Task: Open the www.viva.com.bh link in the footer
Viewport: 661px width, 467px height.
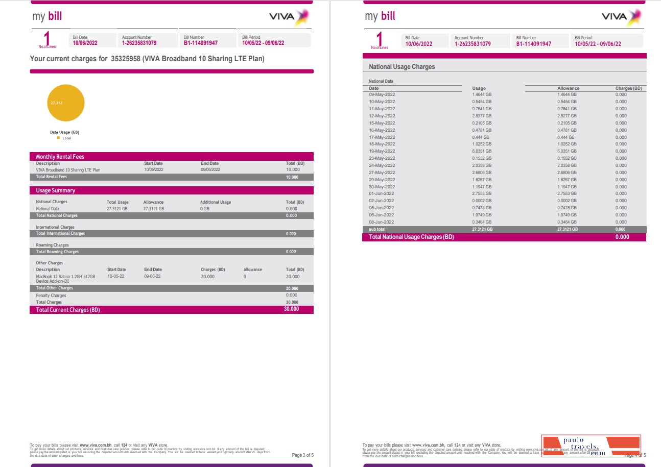Action: pos(96,445)
